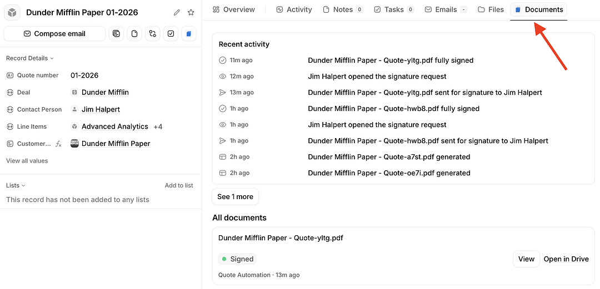Viewport: 600px width, 289px height.
Task: Click the document icon beside Quote-oe7i.pdf row
Action: pos(222,173)
